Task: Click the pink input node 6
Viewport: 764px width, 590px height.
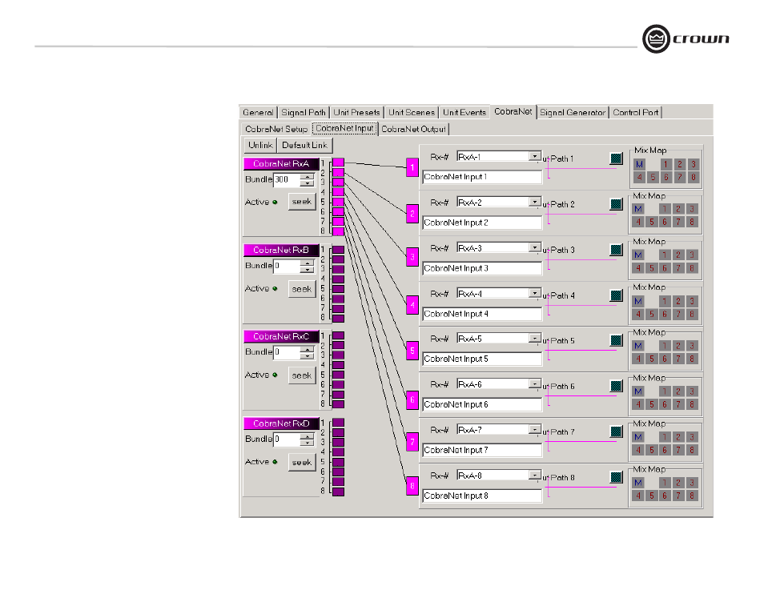Action: pyautogui.click(x=412, y=400)
